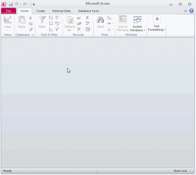Open the Database Tools tab
Viewport: 196px width, 175px height.
(x=89, y=11)
